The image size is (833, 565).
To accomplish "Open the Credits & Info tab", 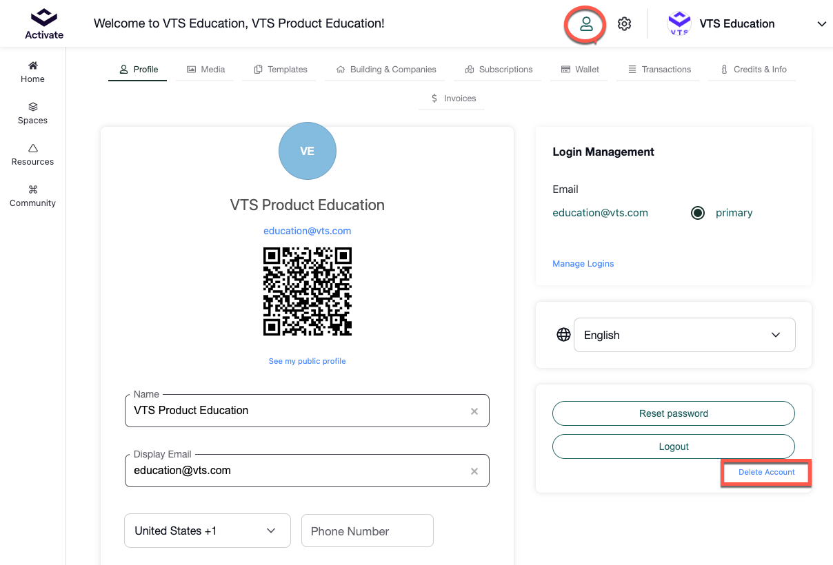I will 753,70.
